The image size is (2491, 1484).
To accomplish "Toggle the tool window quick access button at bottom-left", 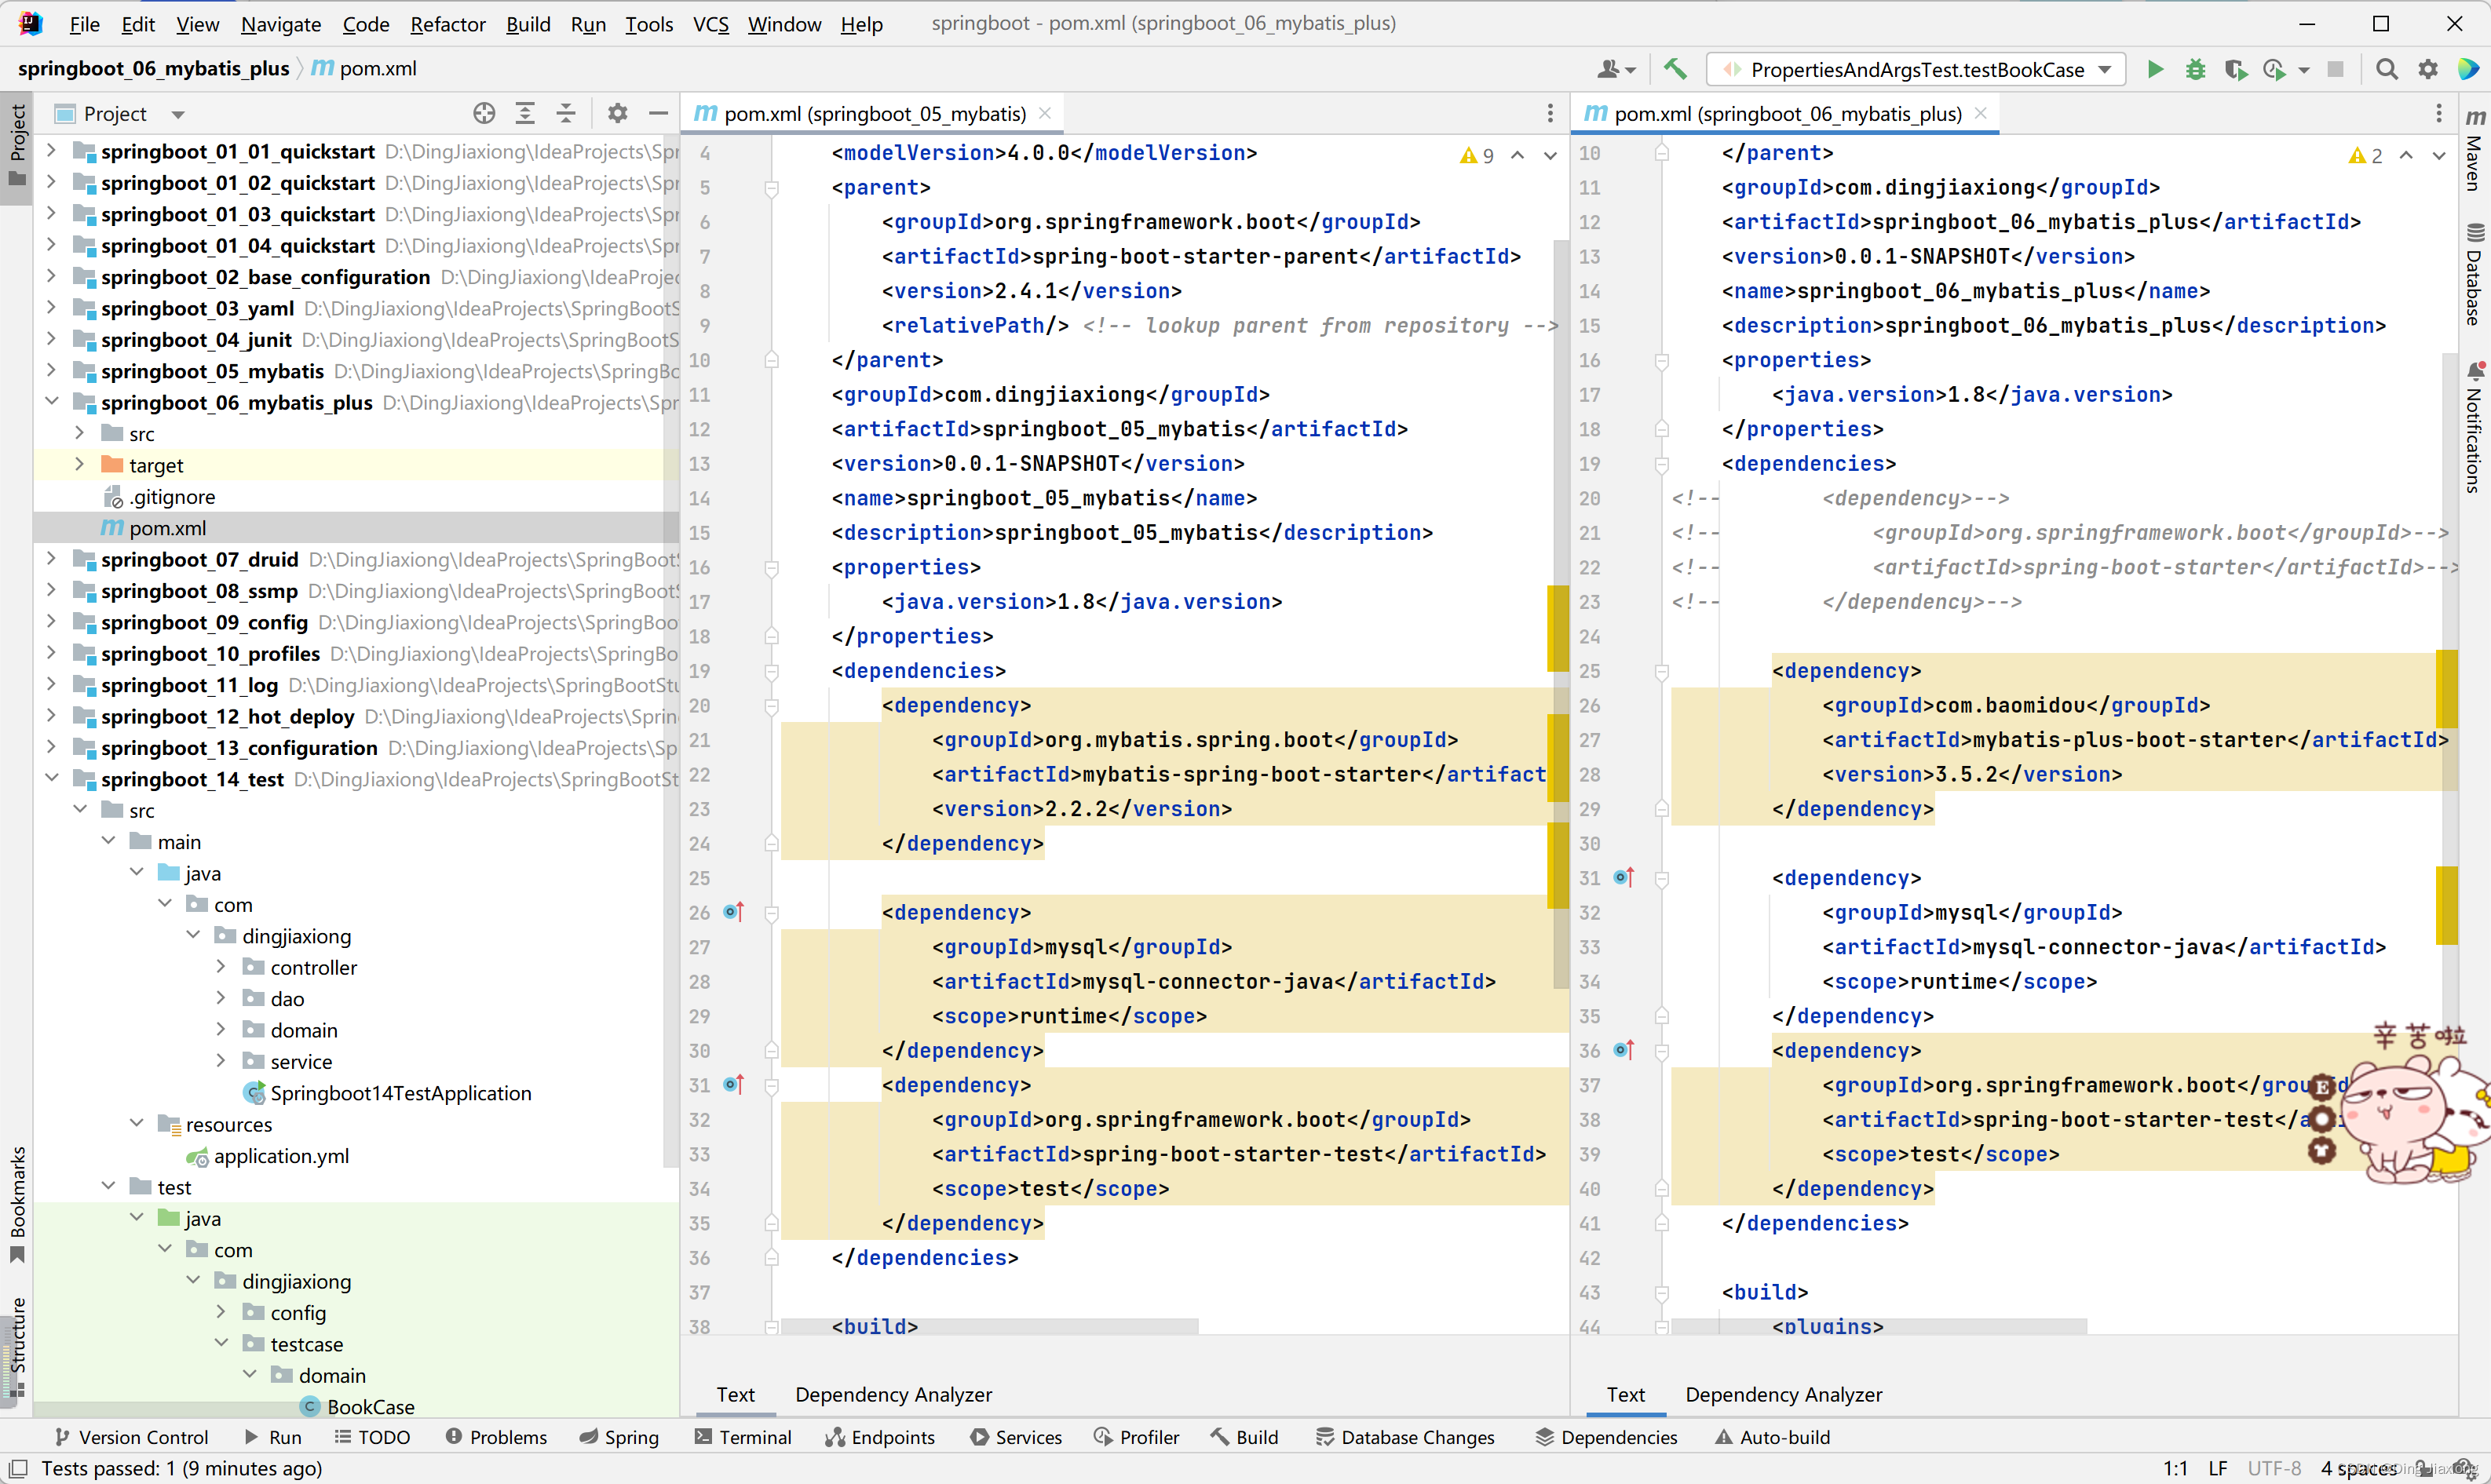I will pos(17,1468).
